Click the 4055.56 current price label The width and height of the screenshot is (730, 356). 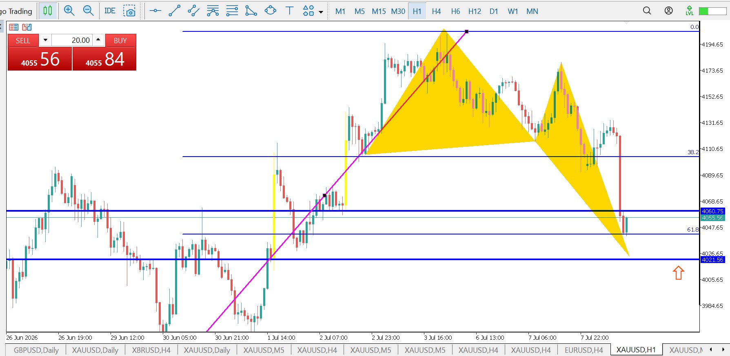(x=712, y=218)
